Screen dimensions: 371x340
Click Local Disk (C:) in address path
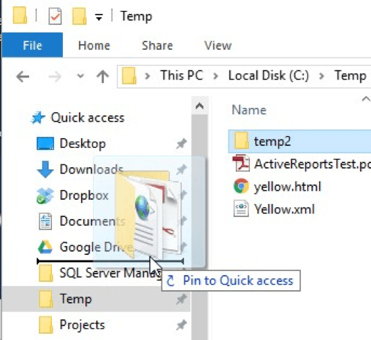269,75
